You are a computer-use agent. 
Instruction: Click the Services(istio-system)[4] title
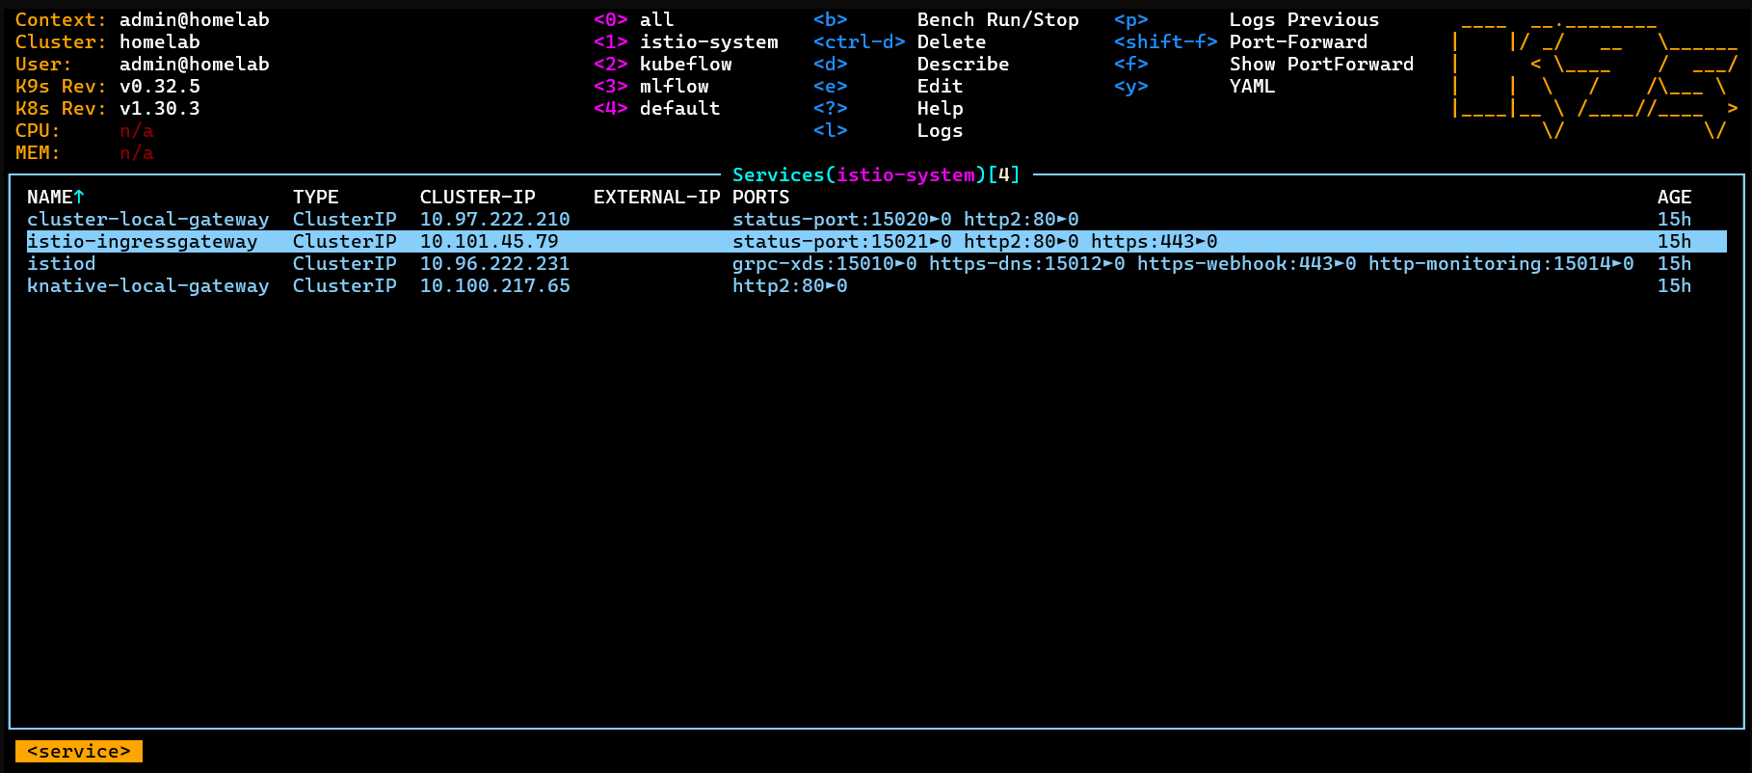876,175
